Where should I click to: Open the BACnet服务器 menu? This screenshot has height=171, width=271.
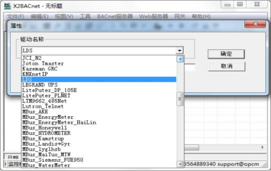(115, 16)
